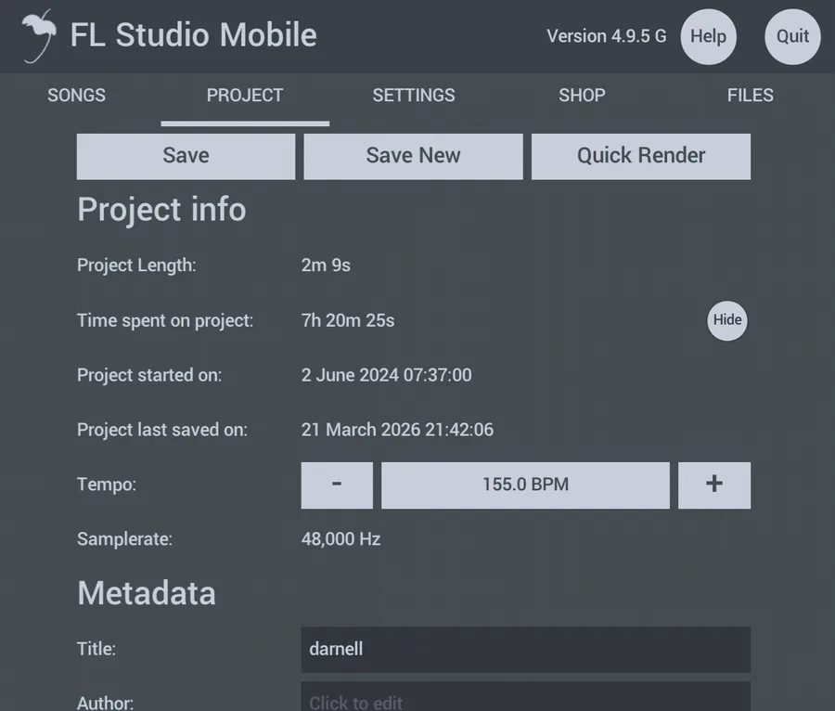Viewport: 835px width, 711px height.
Task: Open the FILES tab
Action: (x=750, y=96)
